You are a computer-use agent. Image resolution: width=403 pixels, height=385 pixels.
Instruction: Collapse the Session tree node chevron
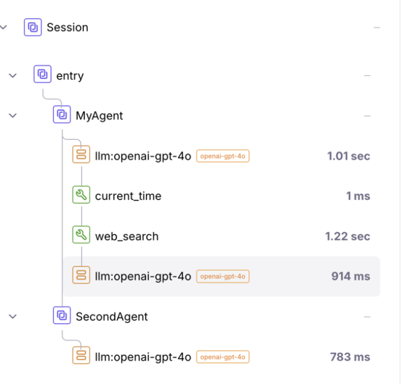pos(4,27)
